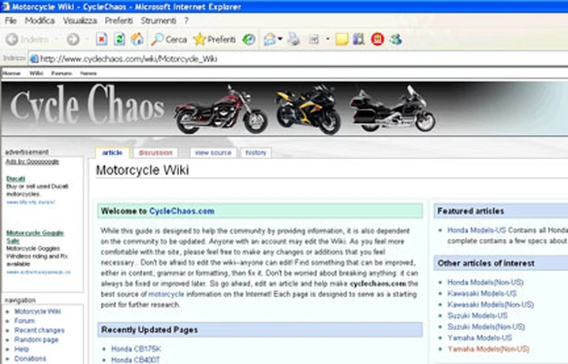This screenshot has height=364, width=568.
Task: Click Forum in site top navigation
Action: [x=62, y=73]
